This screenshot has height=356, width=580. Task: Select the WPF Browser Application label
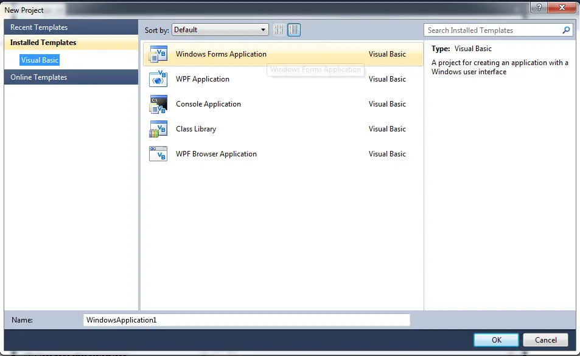tap(217, 154)
